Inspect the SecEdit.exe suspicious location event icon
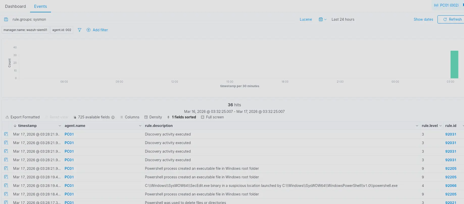464x204 pixels. [6, 186]
